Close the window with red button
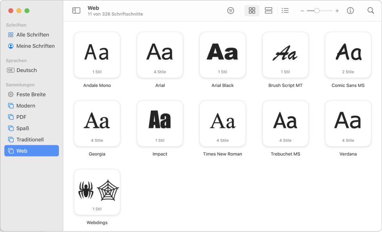Image resolution: width=382 pixels, height=232 pixels. pos(11,10)
